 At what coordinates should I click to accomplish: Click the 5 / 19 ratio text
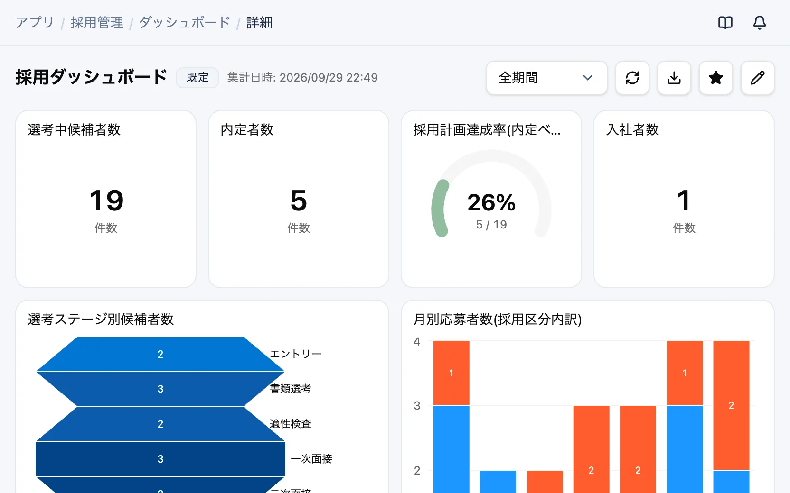(x=491, y=225)
